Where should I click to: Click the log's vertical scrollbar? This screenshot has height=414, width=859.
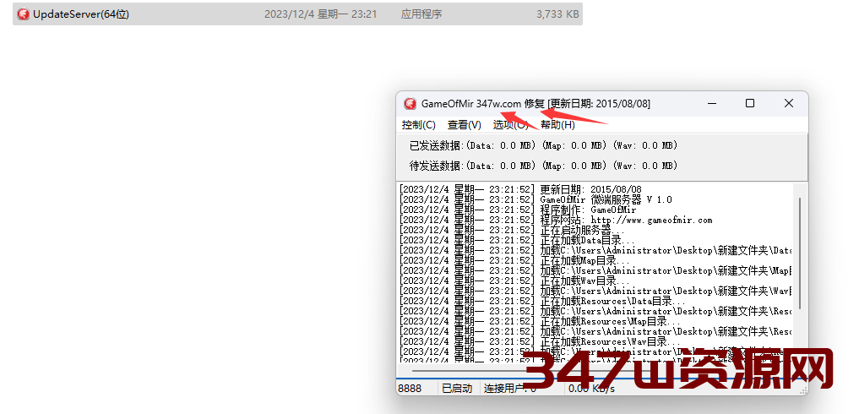[800, 253]
